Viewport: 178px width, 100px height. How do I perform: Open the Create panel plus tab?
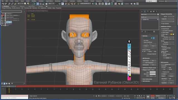[142, 12]
